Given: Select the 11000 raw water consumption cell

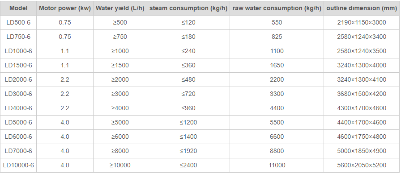Looking at the screenshot, I should (277, 166).
